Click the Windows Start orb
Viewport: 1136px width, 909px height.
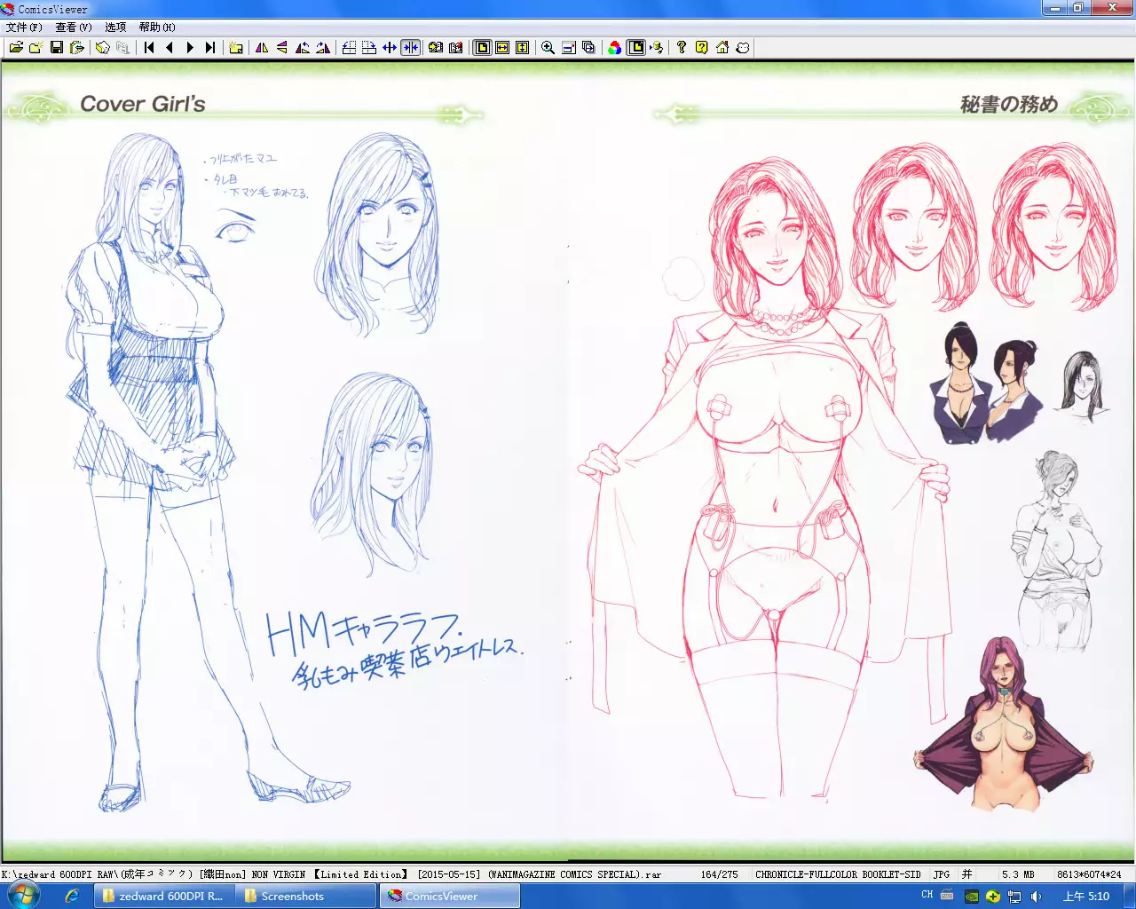point(23,896)
